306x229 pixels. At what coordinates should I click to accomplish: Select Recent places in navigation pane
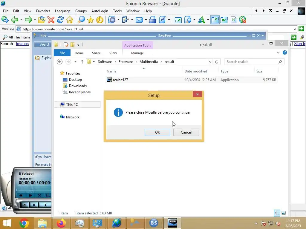point(79,92)
